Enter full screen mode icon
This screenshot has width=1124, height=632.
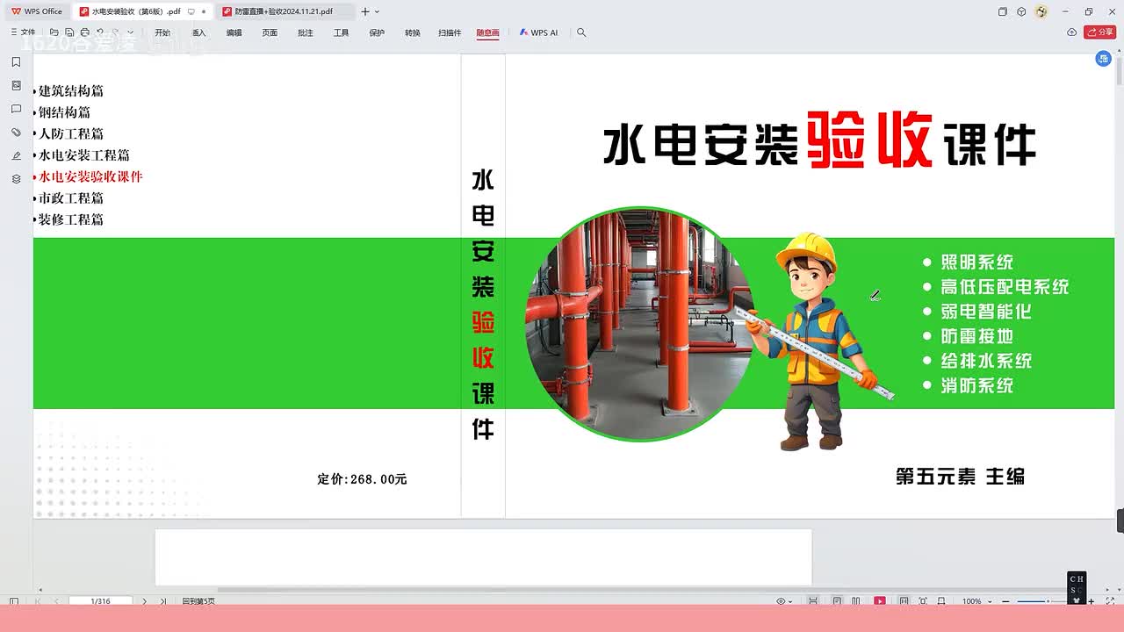pos(1110,601)
